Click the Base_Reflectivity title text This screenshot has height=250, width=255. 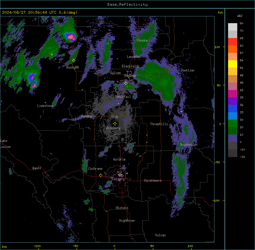(127, 4)
